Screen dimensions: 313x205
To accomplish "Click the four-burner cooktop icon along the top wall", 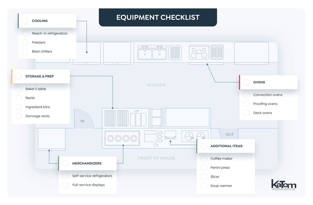I will 198,52.
